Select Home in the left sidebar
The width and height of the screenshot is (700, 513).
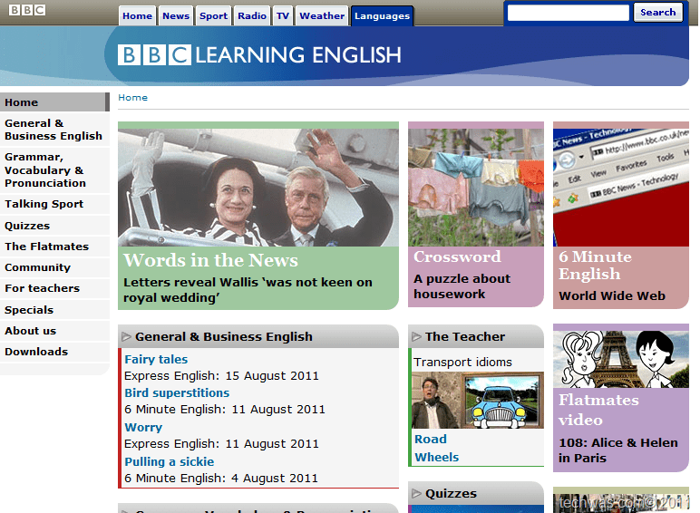[54, 102]
